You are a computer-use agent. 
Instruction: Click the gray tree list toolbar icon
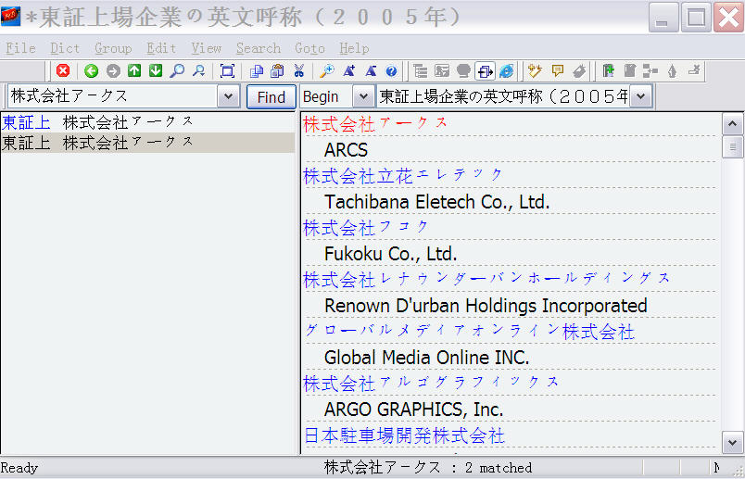click(x=421, y=71)
